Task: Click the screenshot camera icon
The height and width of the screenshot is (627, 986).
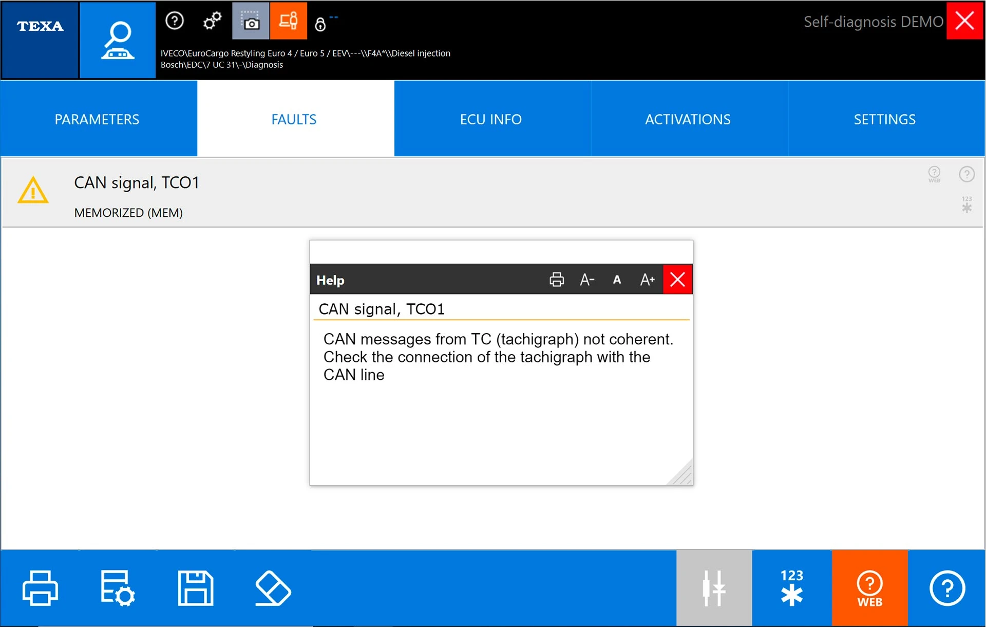Action: click(x=251, y=22)
